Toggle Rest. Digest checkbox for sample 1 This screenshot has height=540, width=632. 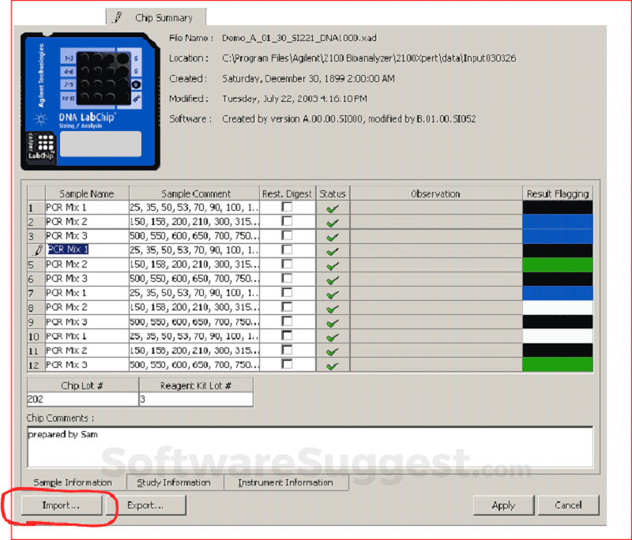click(x=288, y=207)
